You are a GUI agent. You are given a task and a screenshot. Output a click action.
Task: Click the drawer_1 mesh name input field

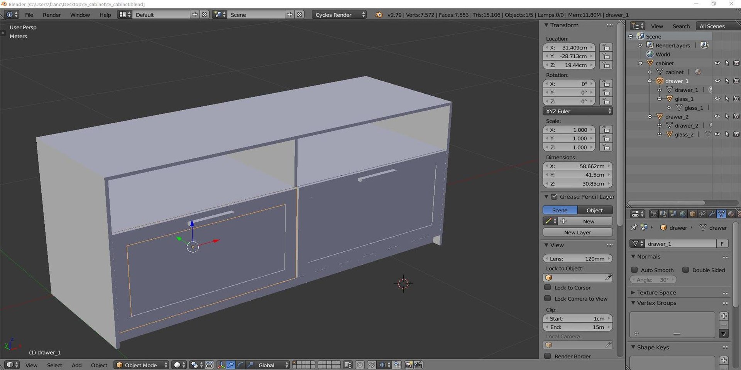(680, 244)
